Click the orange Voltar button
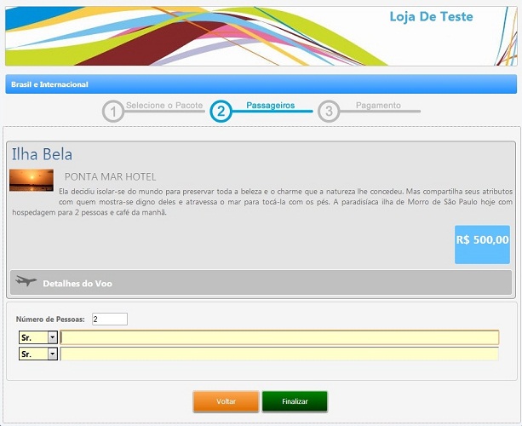 pyautogui.click(x=226, y=401)
